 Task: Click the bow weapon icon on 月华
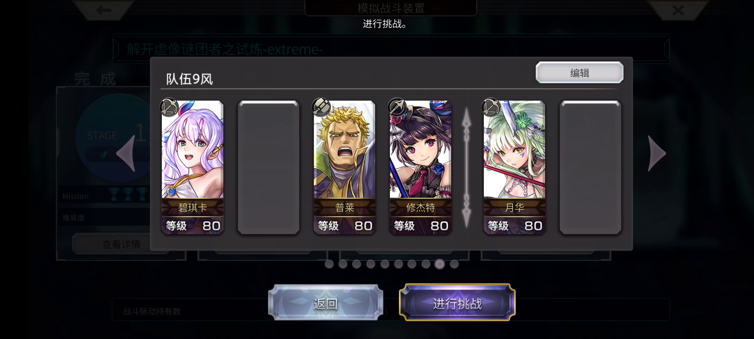pos(491,107)
